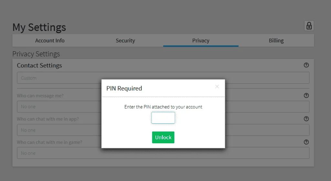Click the PIN Required dialog title
This screenshot has height=181, width=331.
(x=124, y=88)
